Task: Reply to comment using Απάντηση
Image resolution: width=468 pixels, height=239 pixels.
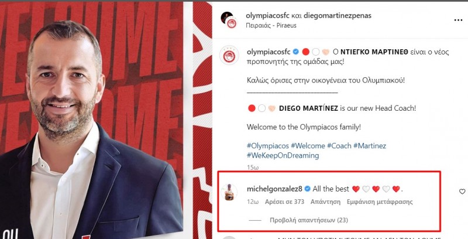Action: tap(325, 202)
